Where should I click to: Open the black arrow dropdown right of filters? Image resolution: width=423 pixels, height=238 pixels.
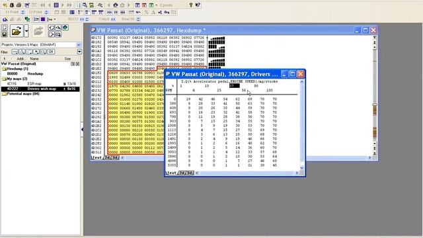tap(79, 52)
